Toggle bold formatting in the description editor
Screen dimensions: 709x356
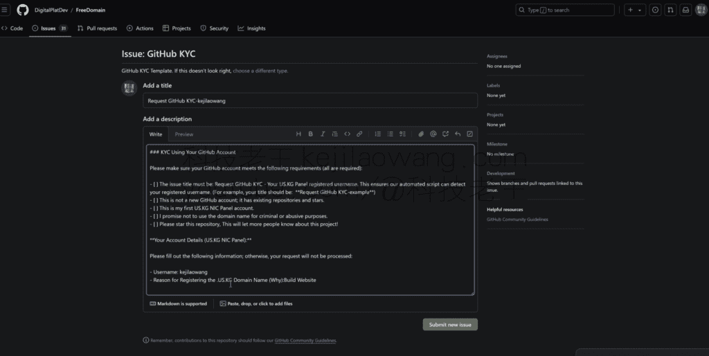[311, 134]
